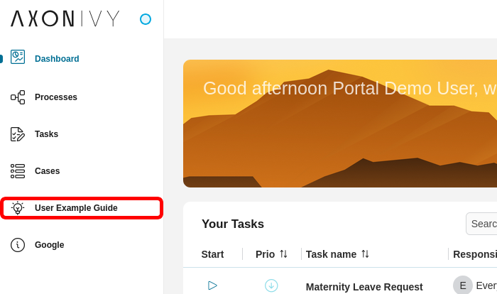Select the Cases menu label
The image size is (497, 294).
tap(48, 171)
